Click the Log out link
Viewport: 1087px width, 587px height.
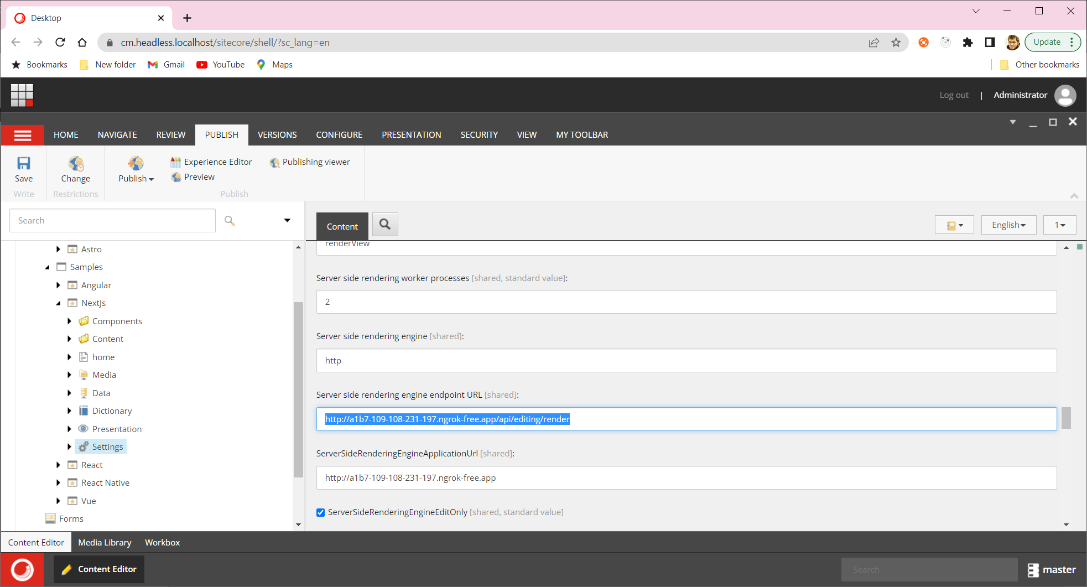point(954,95)
